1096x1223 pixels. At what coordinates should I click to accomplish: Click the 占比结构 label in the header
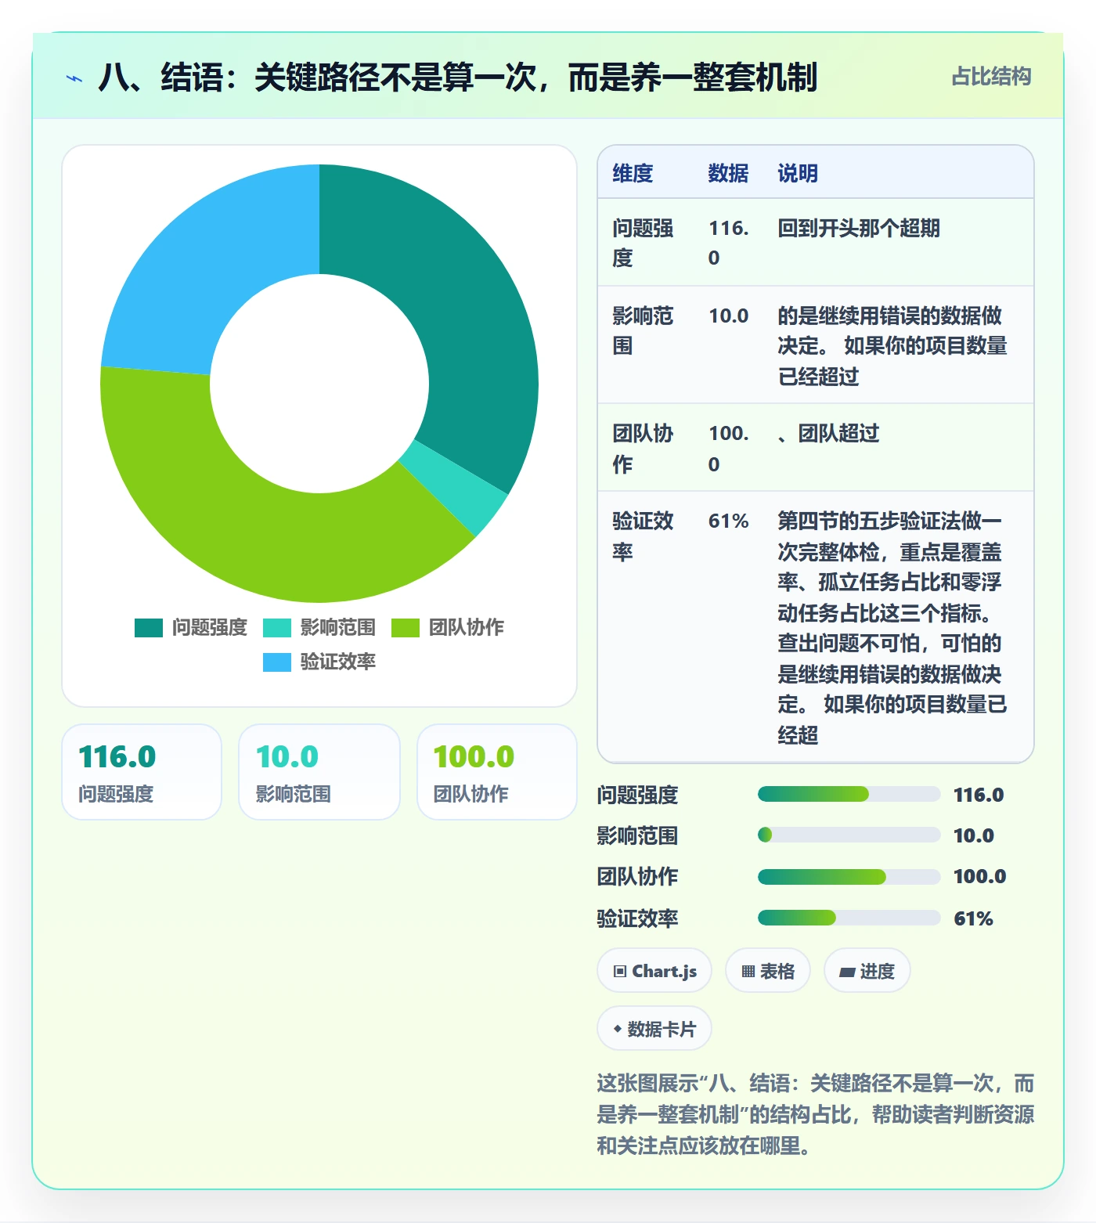click(x=991, y=77)
